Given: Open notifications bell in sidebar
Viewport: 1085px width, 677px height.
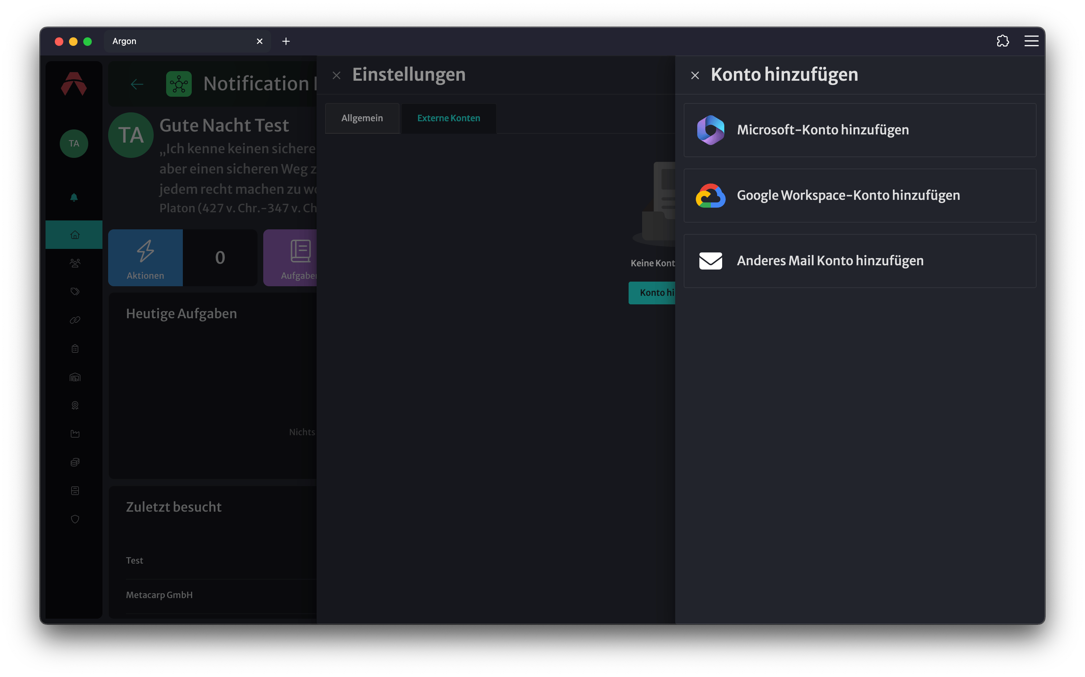Looking at the screenshot, I should pos(74,197).
